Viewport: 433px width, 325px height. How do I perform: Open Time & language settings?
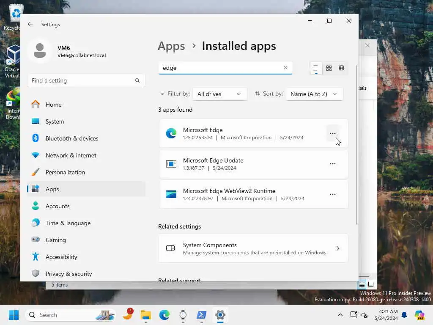[x=86, y=223]
